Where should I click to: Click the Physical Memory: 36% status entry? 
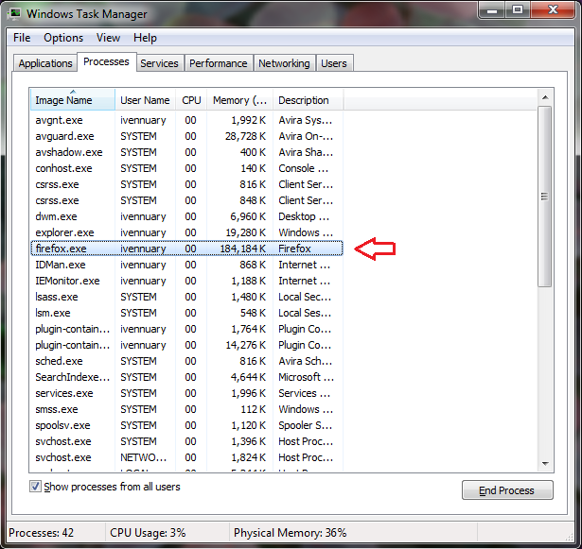coord(290,533)
